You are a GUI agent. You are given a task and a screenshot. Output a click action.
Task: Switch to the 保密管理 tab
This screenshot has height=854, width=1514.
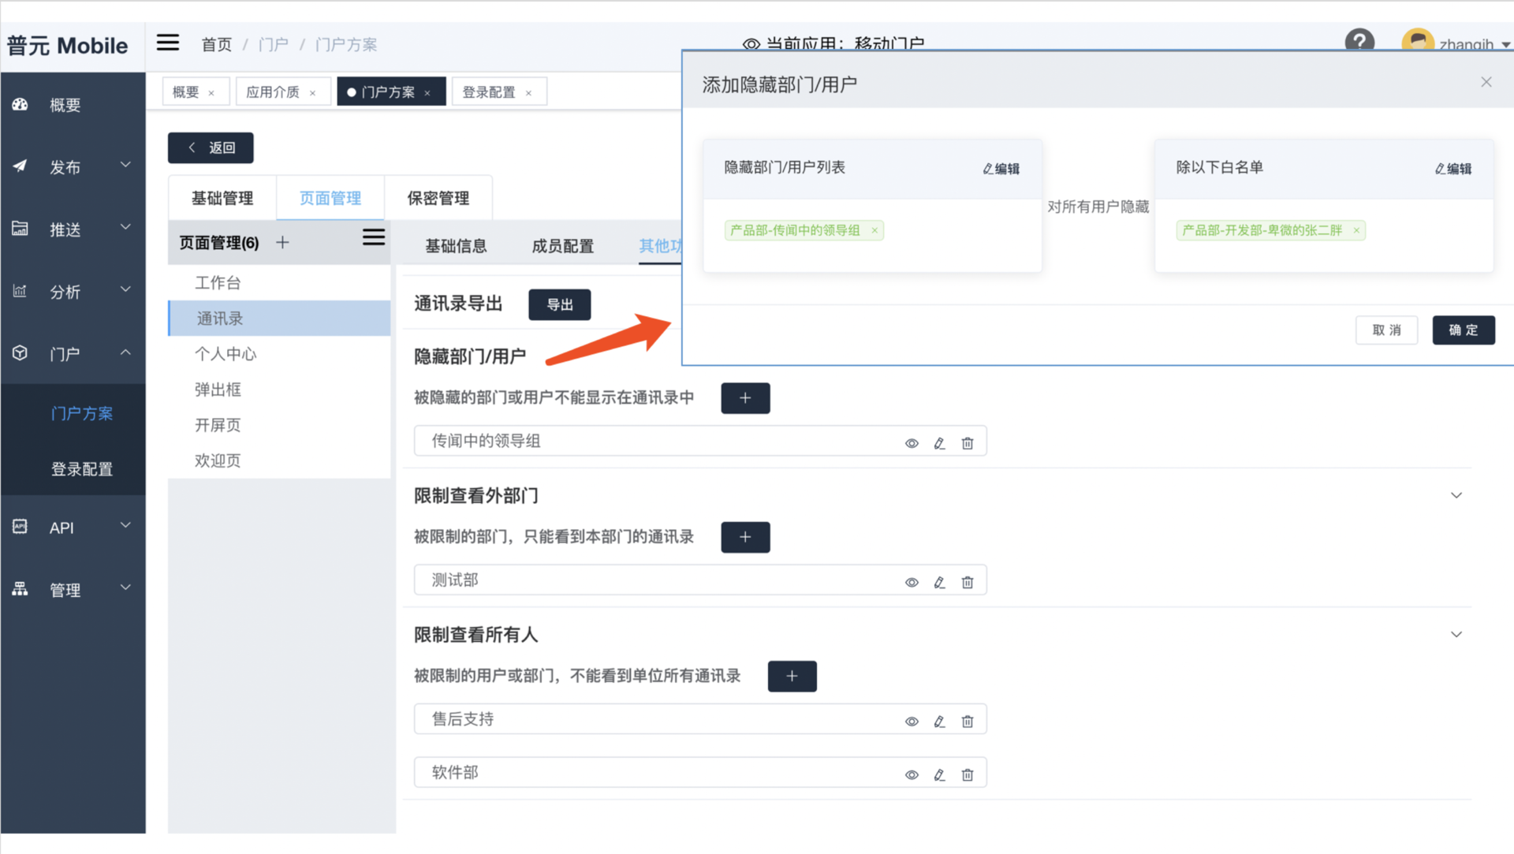tap(438, 198)
